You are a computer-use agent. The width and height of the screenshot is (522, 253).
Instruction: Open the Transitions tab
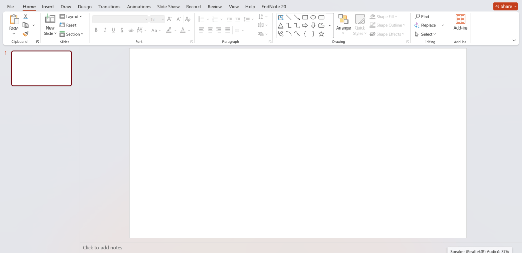[x=109, y=7]
